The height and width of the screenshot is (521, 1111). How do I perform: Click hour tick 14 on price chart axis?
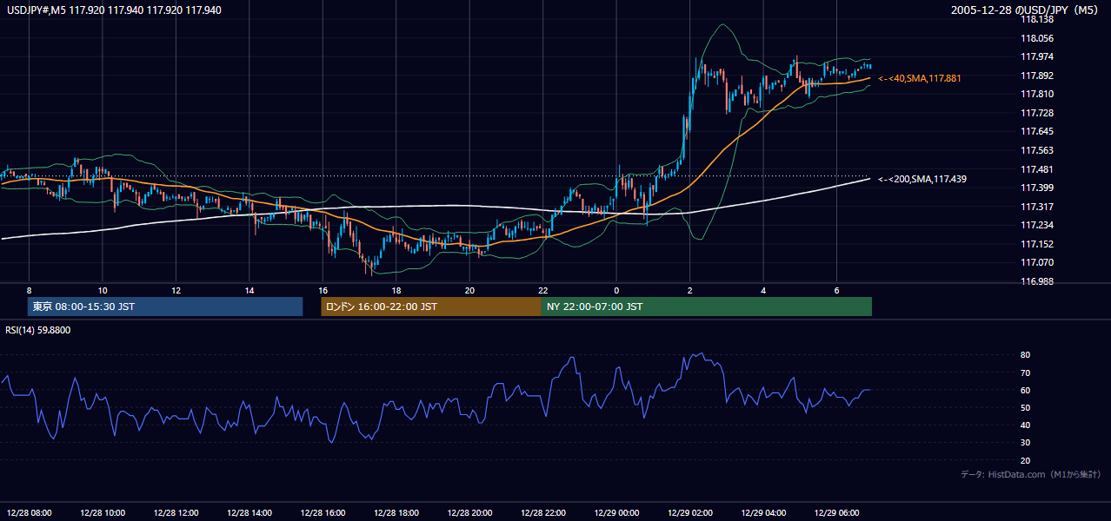click(249, 291)
